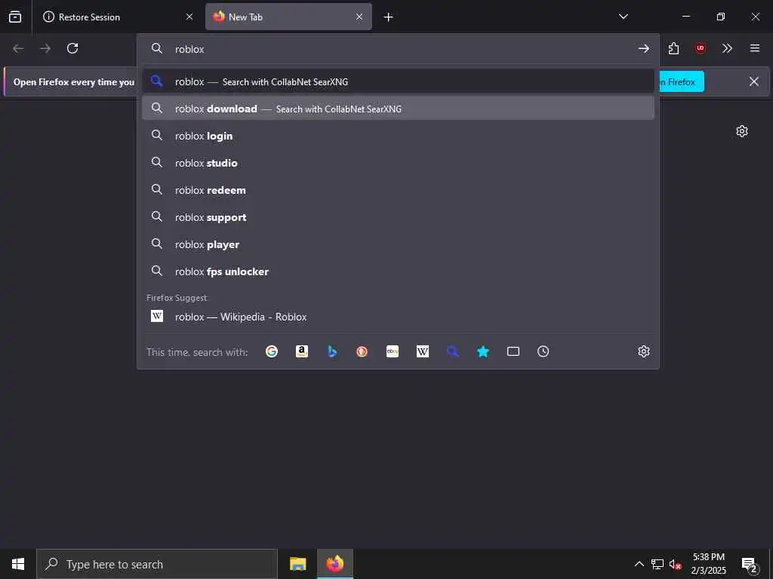Dismiss the Open Firefox notification bar
Viewport: 773px width, 579px height.
pyautogui.click(x=754, y=81)
